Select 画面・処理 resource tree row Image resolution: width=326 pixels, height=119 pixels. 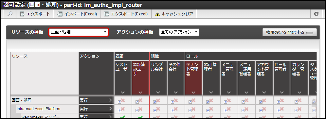point(45,100)
